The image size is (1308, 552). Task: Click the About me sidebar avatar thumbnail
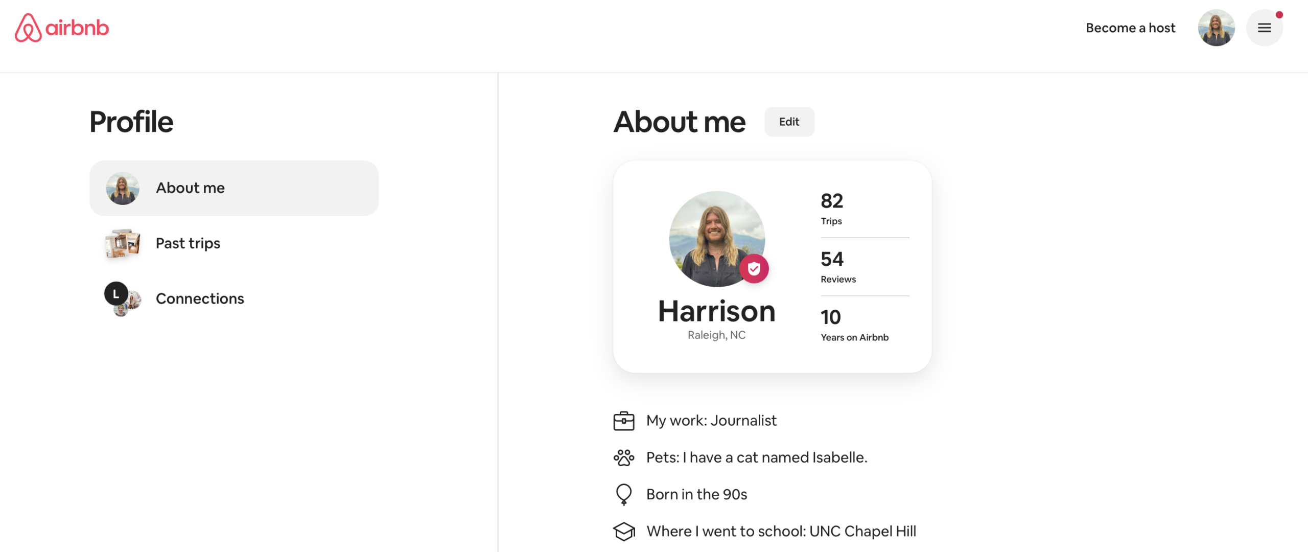pos(123,188)
